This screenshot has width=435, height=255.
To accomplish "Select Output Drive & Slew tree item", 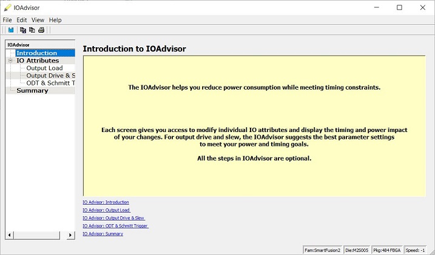I will (50, 76).
